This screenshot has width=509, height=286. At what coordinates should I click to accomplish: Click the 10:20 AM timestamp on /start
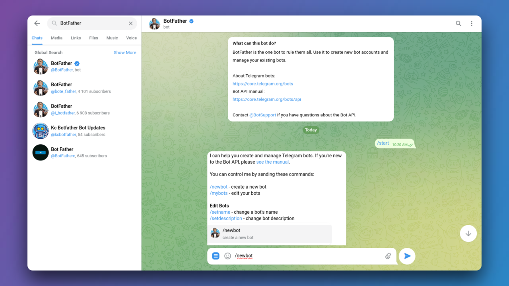400,145
